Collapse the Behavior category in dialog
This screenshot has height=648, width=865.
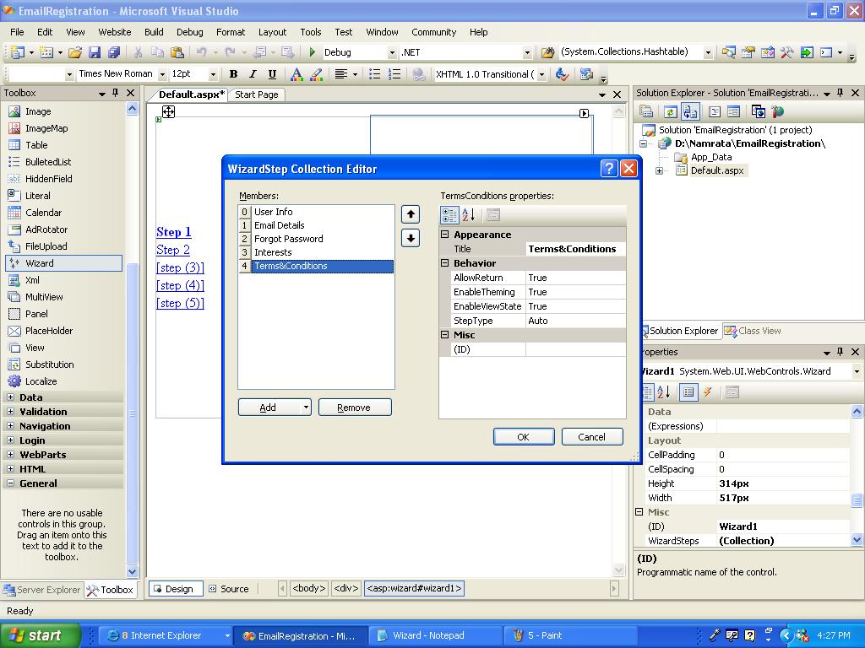tap(444, 263)
